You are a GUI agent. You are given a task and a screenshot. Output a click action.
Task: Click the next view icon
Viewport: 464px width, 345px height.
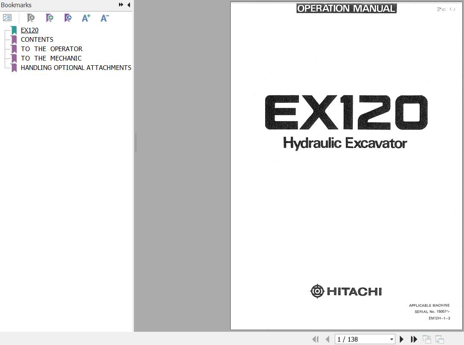tap(439, 339)
